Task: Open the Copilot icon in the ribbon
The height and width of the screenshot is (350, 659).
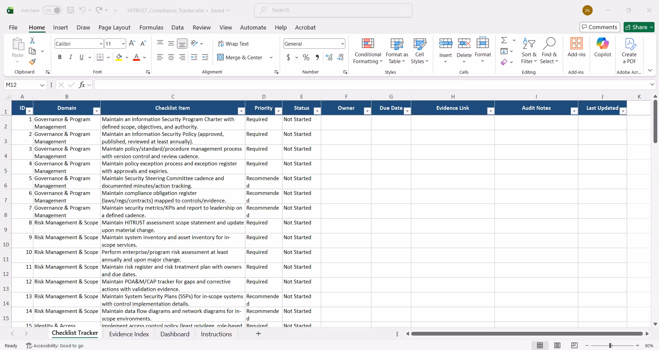Action: coord(603,44)
